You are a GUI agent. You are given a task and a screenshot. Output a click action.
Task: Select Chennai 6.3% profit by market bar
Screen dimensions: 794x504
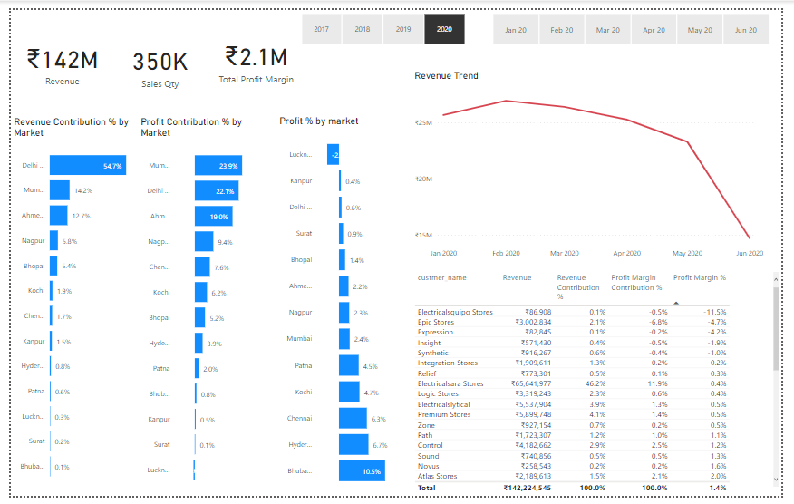(353, 419)
